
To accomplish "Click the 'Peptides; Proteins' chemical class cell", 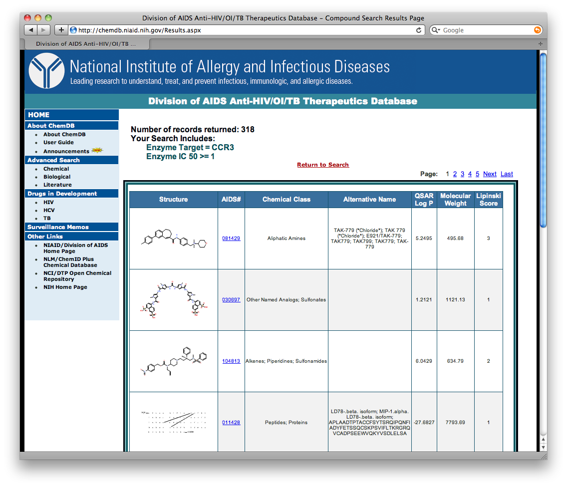I will (286, 422).
